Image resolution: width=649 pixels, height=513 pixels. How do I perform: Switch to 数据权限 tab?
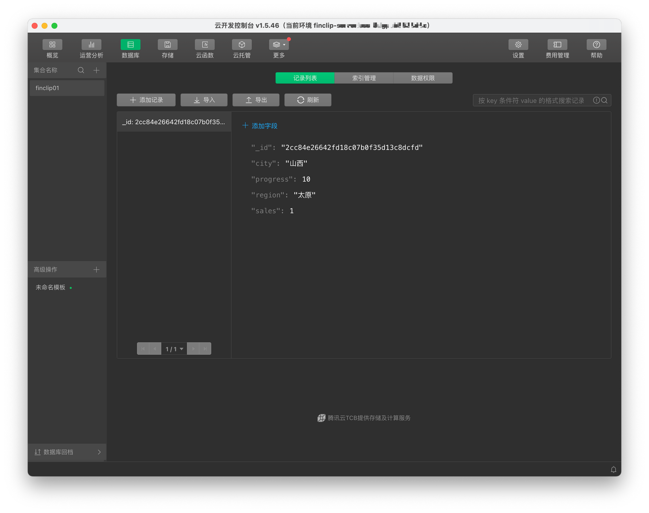[422, 78]
